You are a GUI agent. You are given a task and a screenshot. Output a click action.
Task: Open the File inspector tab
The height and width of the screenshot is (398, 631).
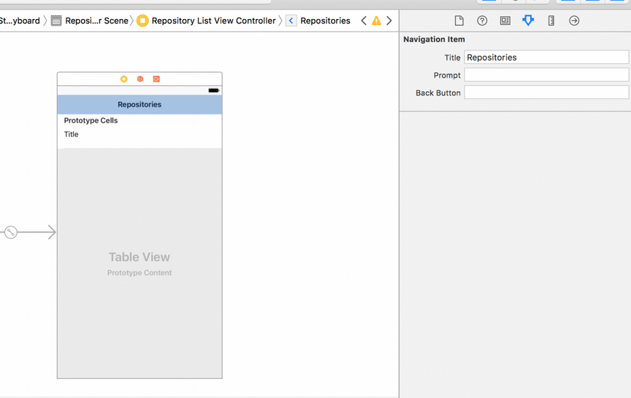coord(459,20)
